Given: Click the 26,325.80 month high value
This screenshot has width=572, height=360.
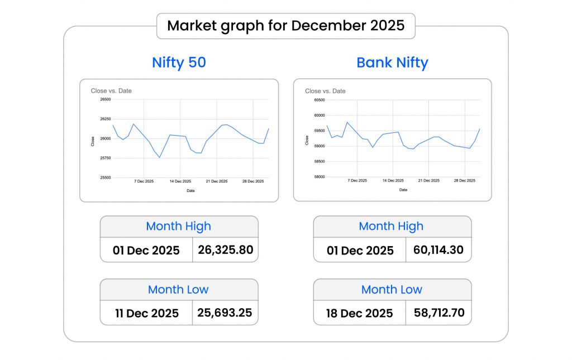Looking at the screenshot, I should click(225, 249).
